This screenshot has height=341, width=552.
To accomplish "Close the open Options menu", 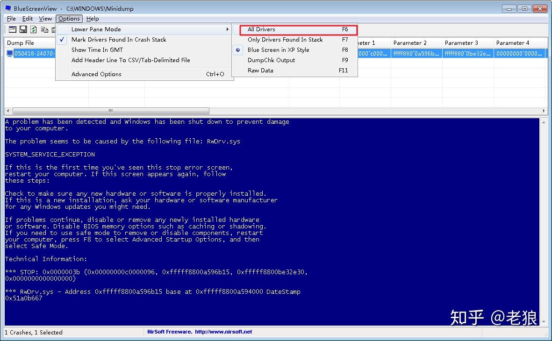I will point(69,19).
